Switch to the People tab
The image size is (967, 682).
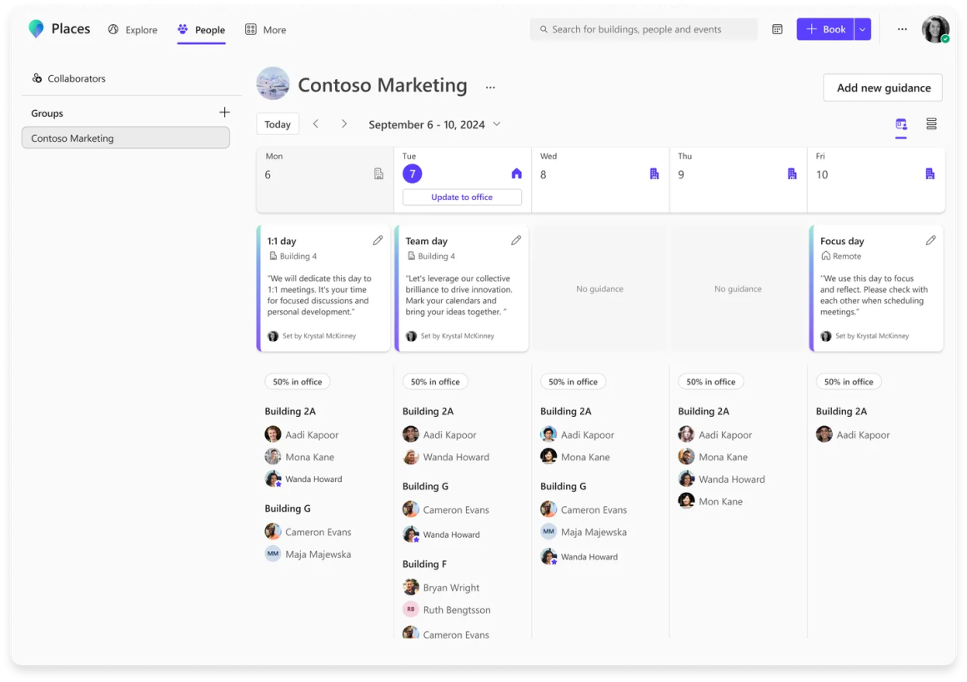point(201,30)
